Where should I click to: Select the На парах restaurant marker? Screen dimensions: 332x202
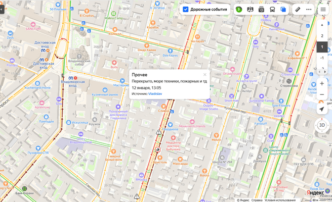click(x=197, y=37)
